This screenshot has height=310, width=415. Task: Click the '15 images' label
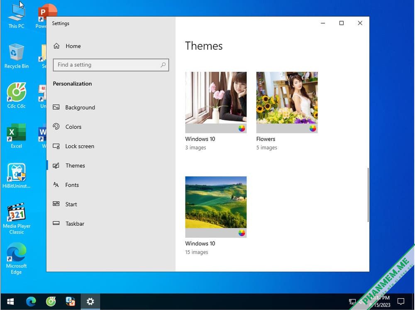(197, 252)
